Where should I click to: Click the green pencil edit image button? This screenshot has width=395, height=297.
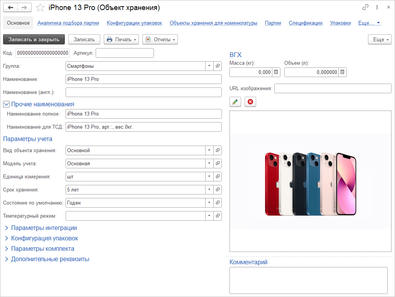(x=235, y=102)
